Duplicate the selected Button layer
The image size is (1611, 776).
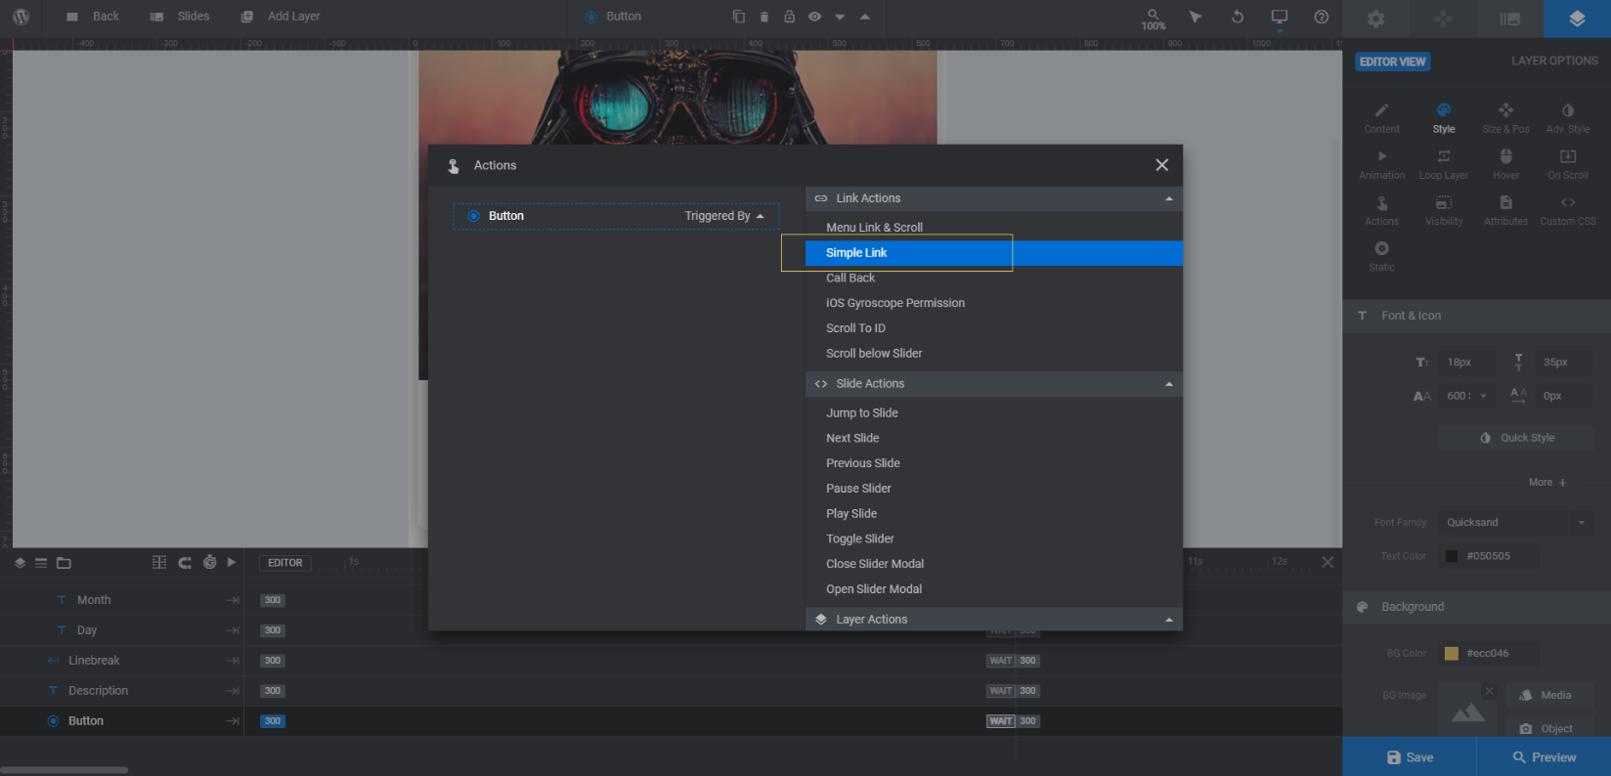[739, 17]
